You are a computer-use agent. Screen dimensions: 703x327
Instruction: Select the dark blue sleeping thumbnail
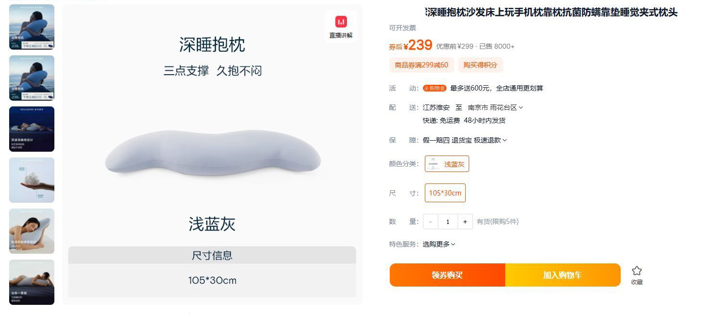(x=32, y=129)
